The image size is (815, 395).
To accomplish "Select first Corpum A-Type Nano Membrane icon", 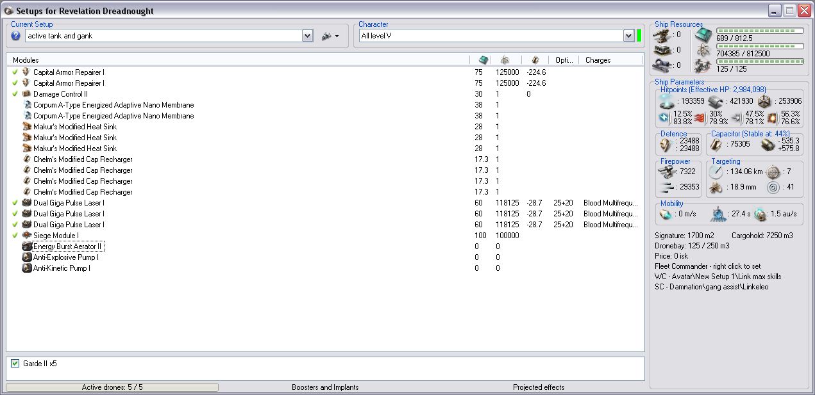I will (x=26, y=105).
